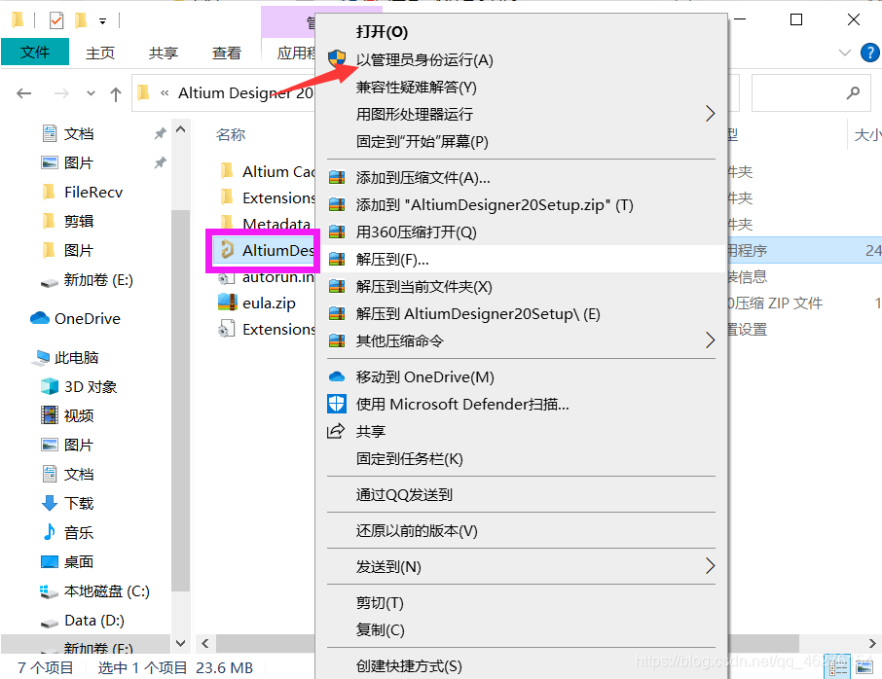Choose 打开(O) in the context menu
This screenshot has width=882, height=679.
coord(382,32)
